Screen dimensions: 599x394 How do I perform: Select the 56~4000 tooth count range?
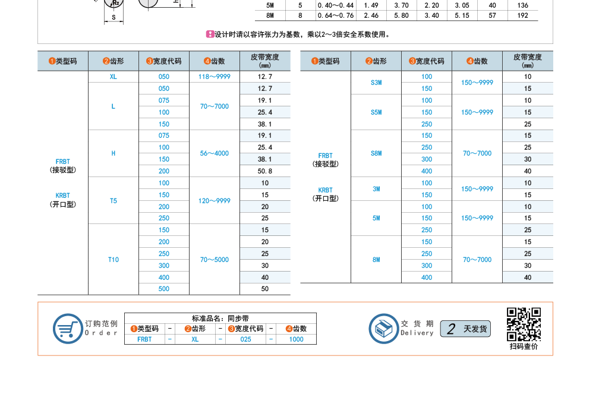[215, 153]
